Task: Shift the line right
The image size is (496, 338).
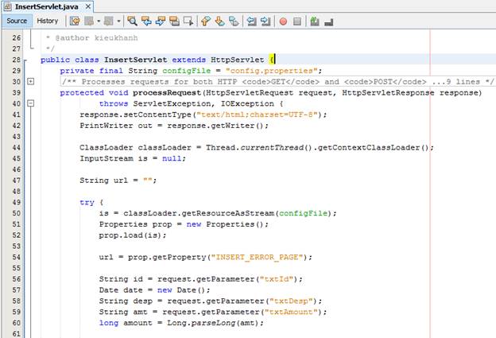Action: [265, 21]
